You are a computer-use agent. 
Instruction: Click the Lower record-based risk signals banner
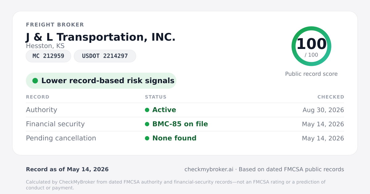click(101, 81)
